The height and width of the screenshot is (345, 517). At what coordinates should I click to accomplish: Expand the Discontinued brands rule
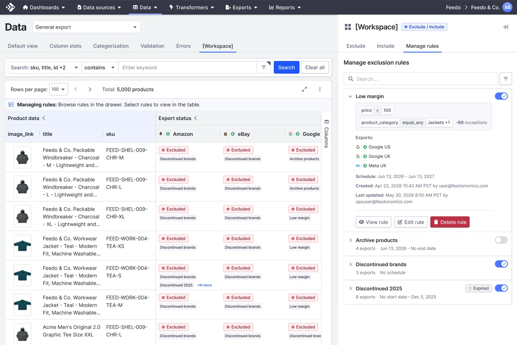(351, 264)
